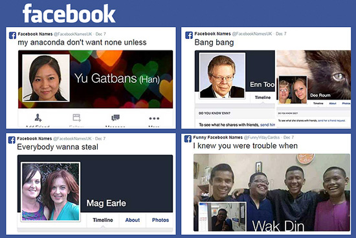Open the More three-dots icon
Viewport: 356px width, 238px height.
[154, 118]
